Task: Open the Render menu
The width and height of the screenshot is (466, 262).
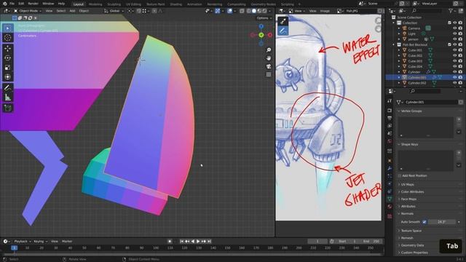Action: click(x=33, y=4)
